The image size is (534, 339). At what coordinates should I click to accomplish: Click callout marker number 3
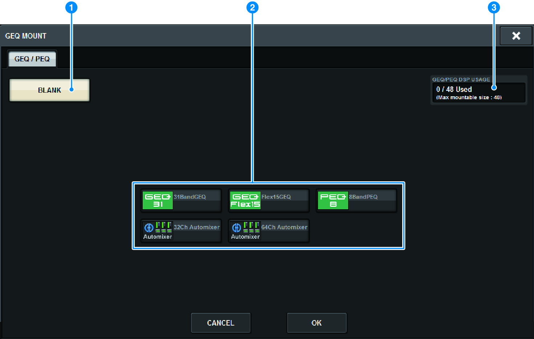click(494, 7)
